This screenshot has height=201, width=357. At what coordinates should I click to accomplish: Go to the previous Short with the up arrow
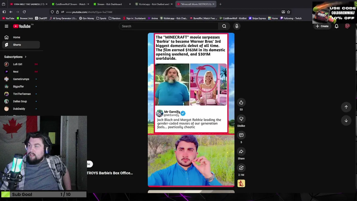pos(346,107)
